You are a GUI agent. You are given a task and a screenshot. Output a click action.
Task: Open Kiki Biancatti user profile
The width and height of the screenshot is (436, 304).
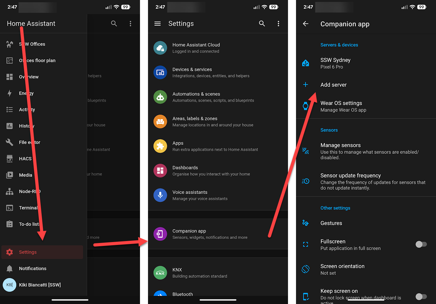coord(40,285)
